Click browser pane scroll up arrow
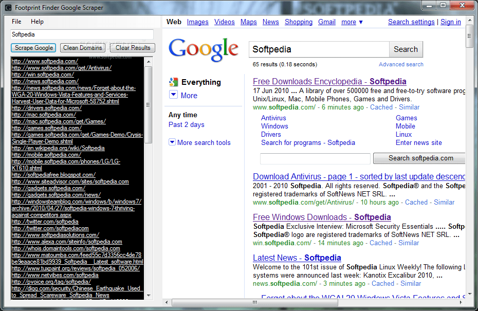478x311 pixels. (469, 21)
